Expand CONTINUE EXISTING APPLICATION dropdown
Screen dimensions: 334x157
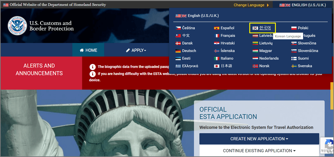point(259,151)
